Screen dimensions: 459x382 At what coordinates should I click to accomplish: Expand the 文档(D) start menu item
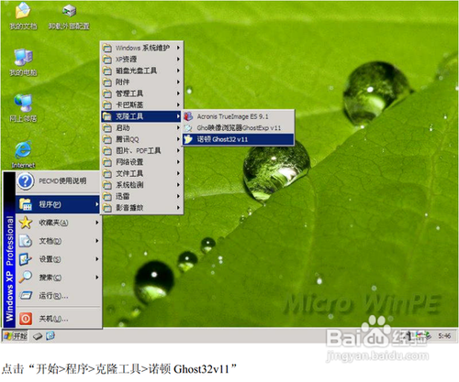[x=58, y=241]
